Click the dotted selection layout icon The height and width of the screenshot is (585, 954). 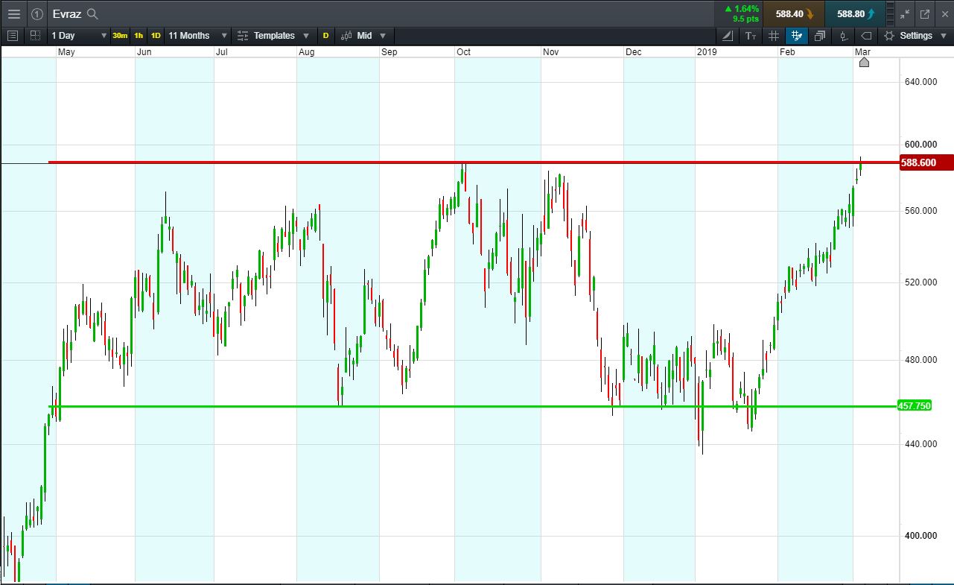pos(35,35)
